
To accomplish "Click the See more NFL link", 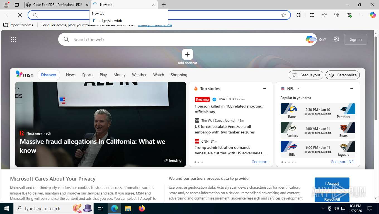I will tap(343, 162).
